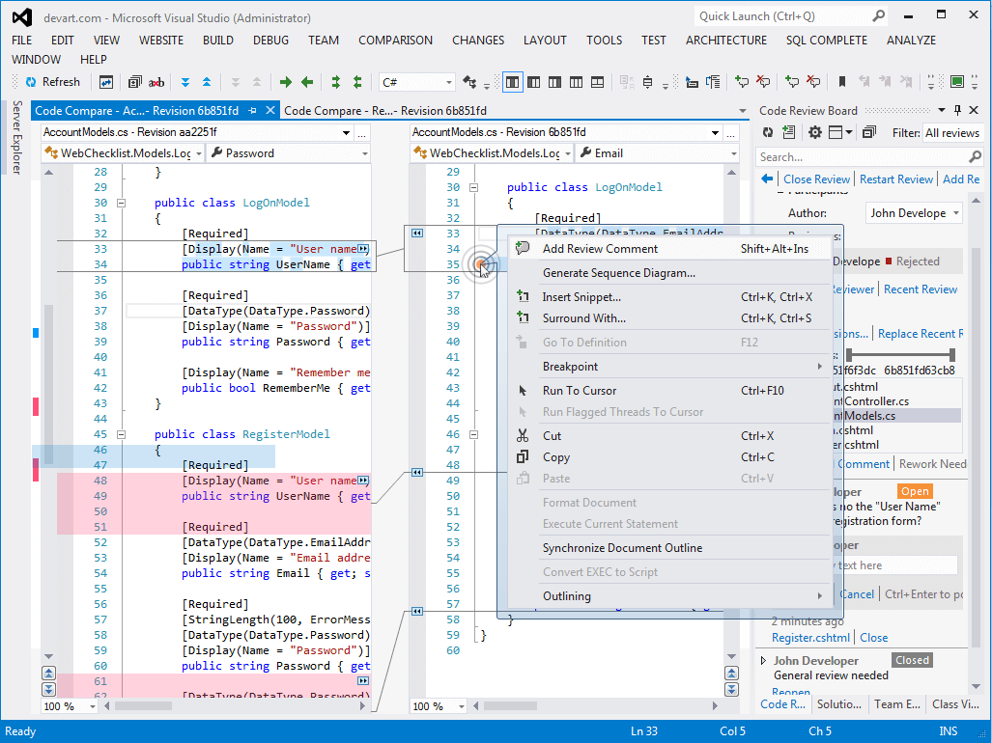Open the COMPARISON menu
992x743 pixels.
[395, 41]
